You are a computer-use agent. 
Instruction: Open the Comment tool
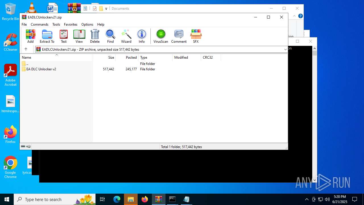179,36
